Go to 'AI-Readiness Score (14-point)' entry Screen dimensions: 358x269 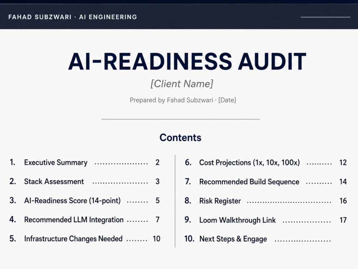click(x=72, y=200)
